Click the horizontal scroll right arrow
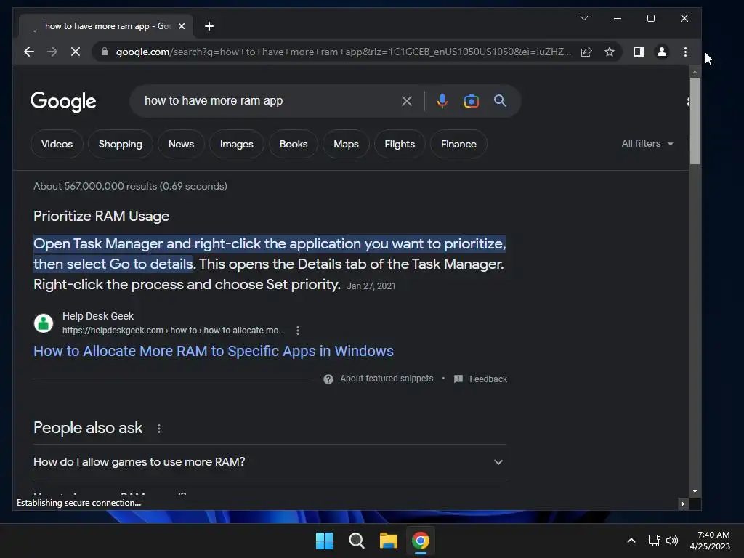The image size is (744, 558). pos(683,504)
